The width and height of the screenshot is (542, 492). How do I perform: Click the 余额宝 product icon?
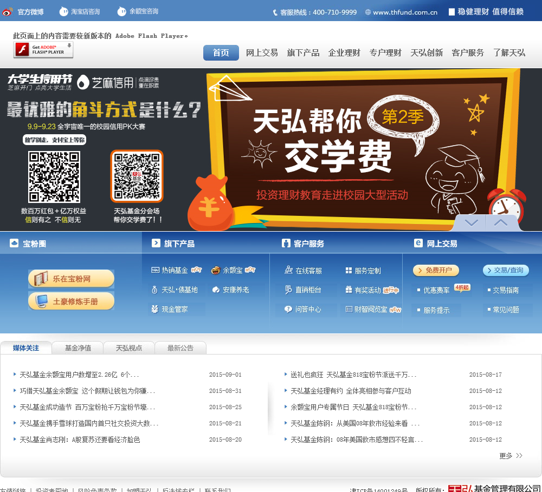pyautogui.click(x=216, y=270)
